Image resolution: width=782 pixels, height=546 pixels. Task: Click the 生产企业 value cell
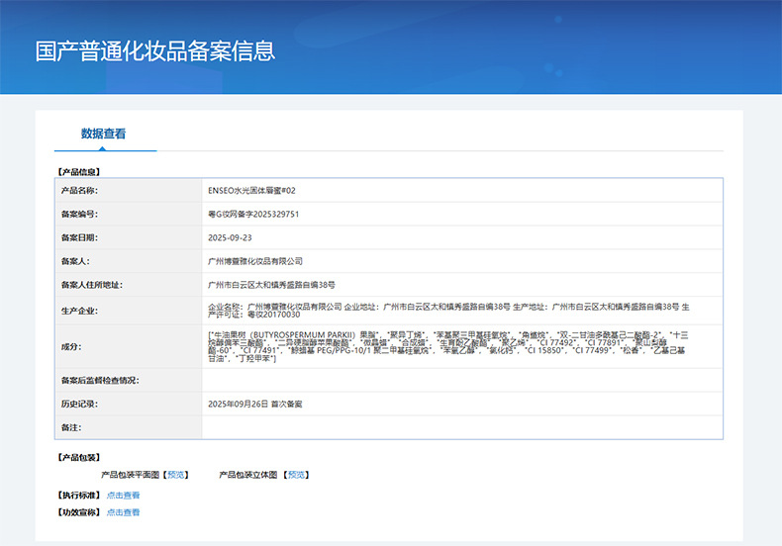click(462, 311)
